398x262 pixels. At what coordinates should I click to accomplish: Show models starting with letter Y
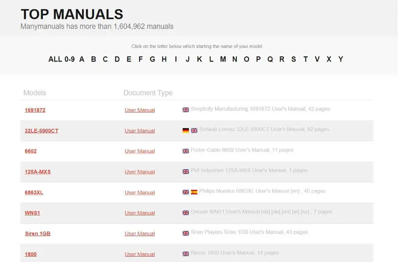[341, 59]
